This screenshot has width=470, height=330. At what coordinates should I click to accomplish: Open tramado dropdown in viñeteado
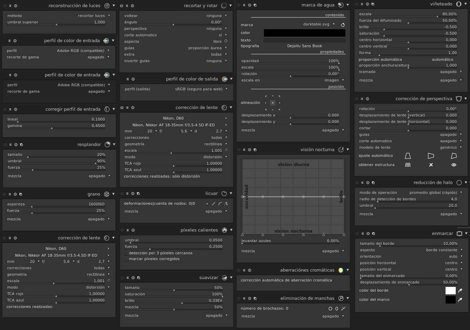(411, 72)
